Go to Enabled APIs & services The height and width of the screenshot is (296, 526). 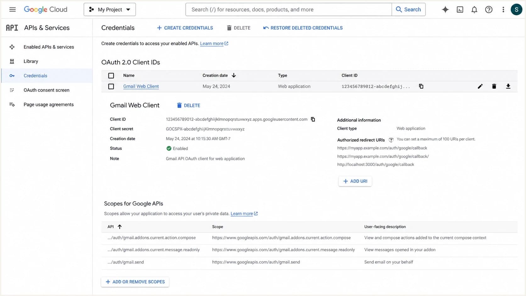coord(49,47)
